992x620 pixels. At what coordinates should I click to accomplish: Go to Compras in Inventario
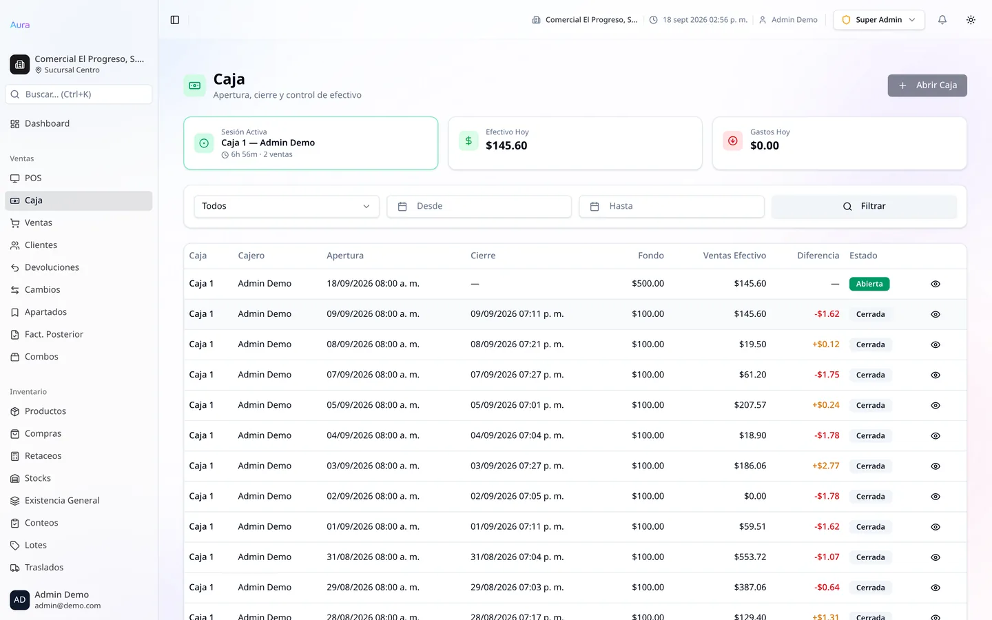click(x=79, y=434)
